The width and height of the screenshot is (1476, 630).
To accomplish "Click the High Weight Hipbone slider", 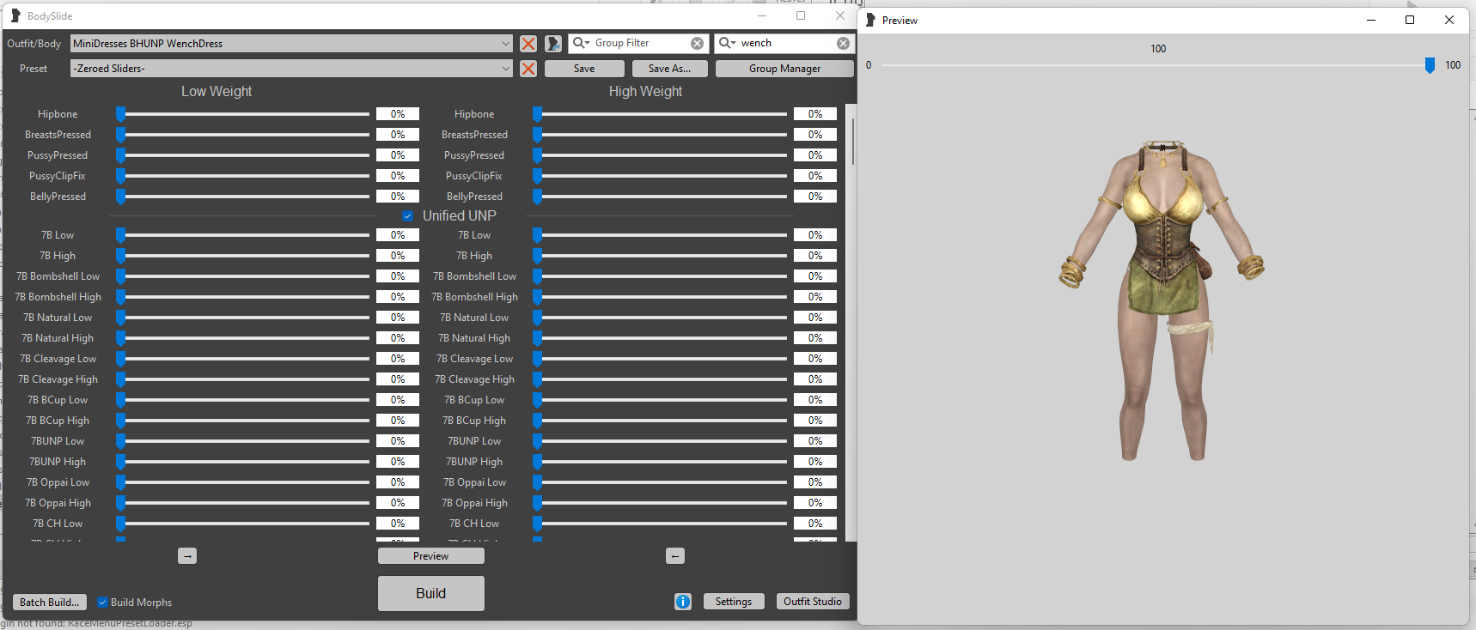I will (x=660, y=114).
